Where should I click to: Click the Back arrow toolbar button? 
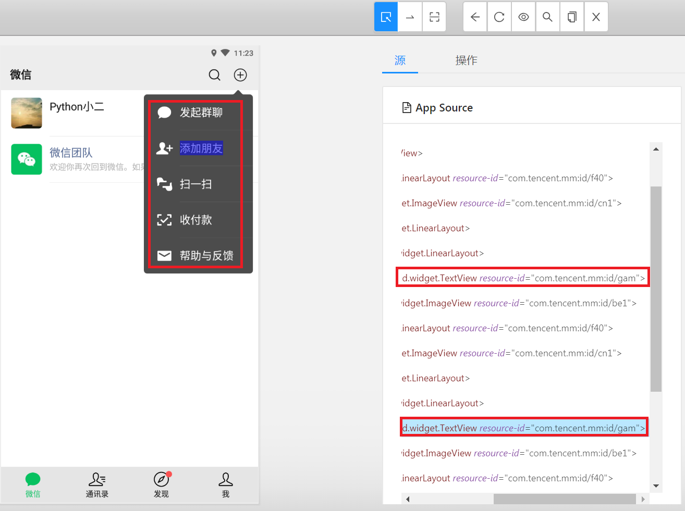475,17
